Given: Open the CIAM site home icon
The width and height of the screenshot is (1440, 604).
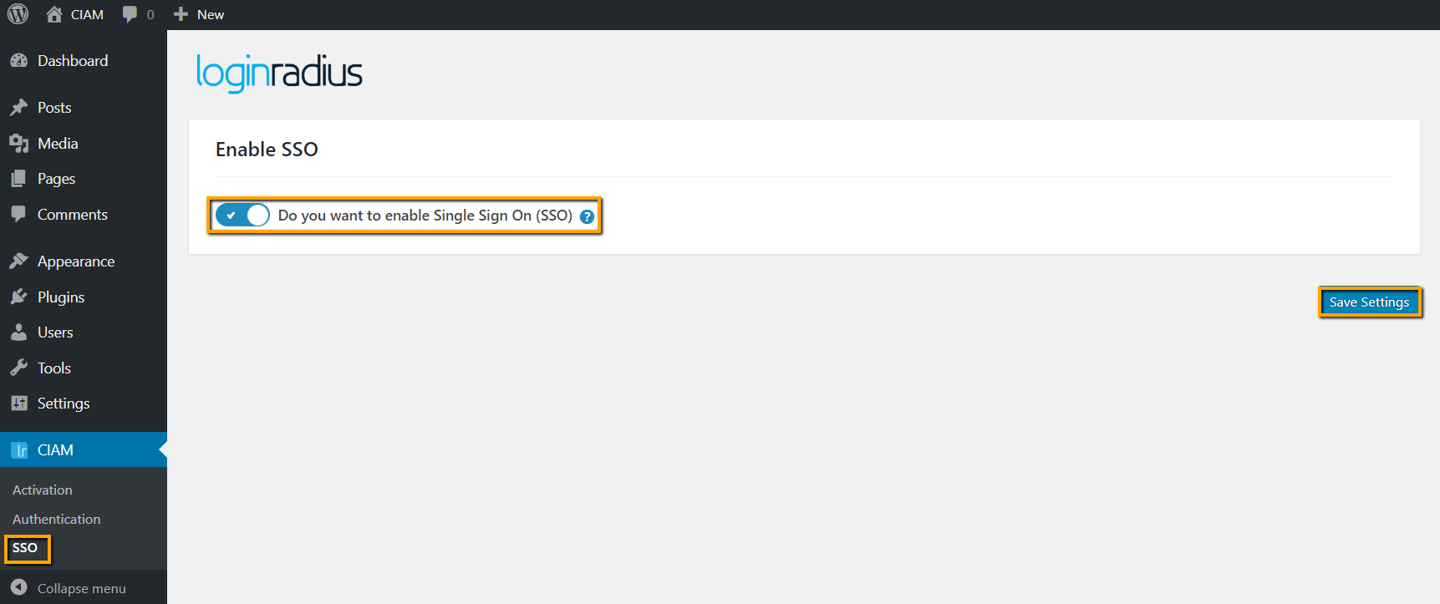Looking at the screenshot, I should pyautogui.click(x=54, y=14).
